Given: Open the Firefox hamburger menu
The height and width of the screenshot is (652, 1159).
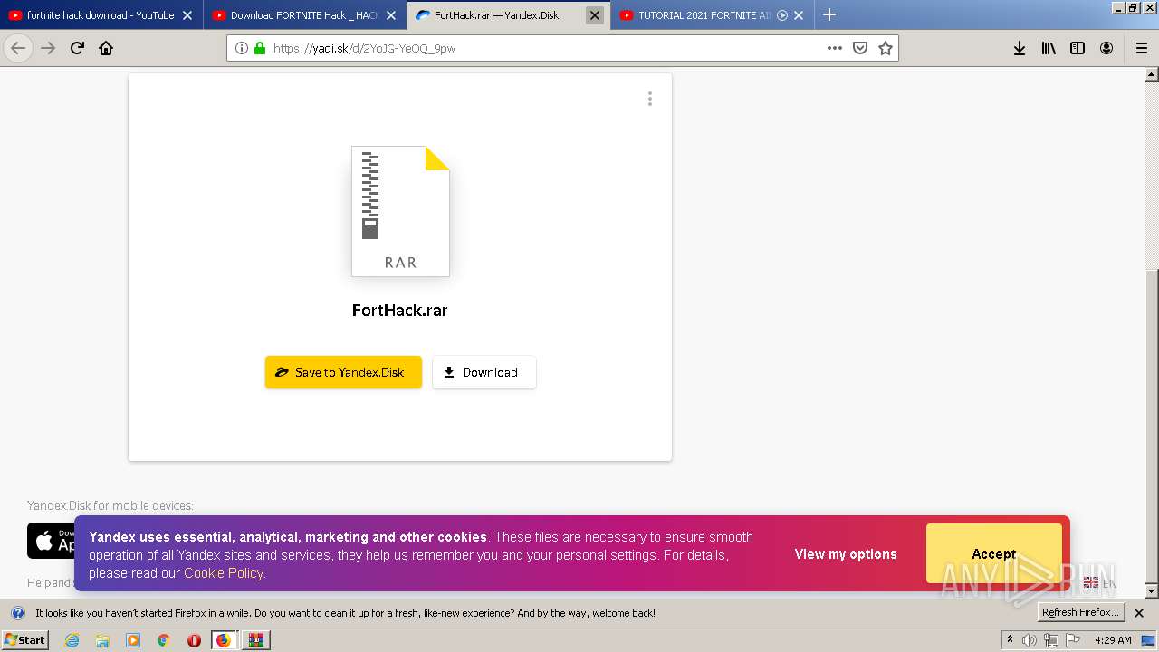Looking at the screenshot, I should [1141, 48].
